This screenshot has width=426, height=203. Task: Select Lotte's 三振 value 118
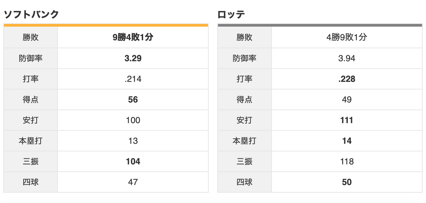pyautogui.click(x=347, y=161)
